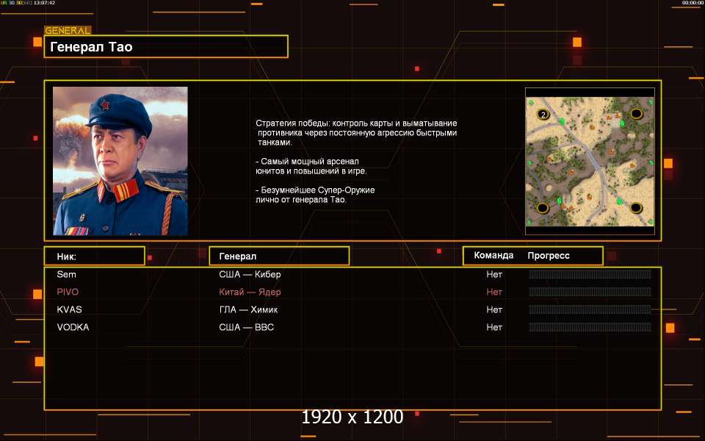Click the team value Нет for Sem
Viewport: 705px width, 441px height.
tap(494, 274)
